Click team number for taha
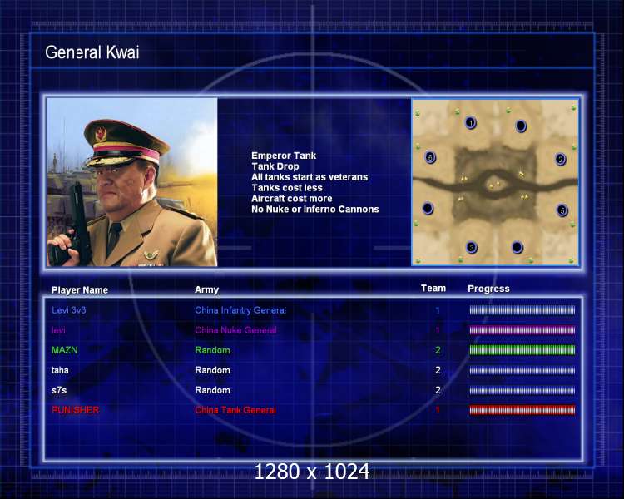Screen dimensions: 624x499 (438, 370)
